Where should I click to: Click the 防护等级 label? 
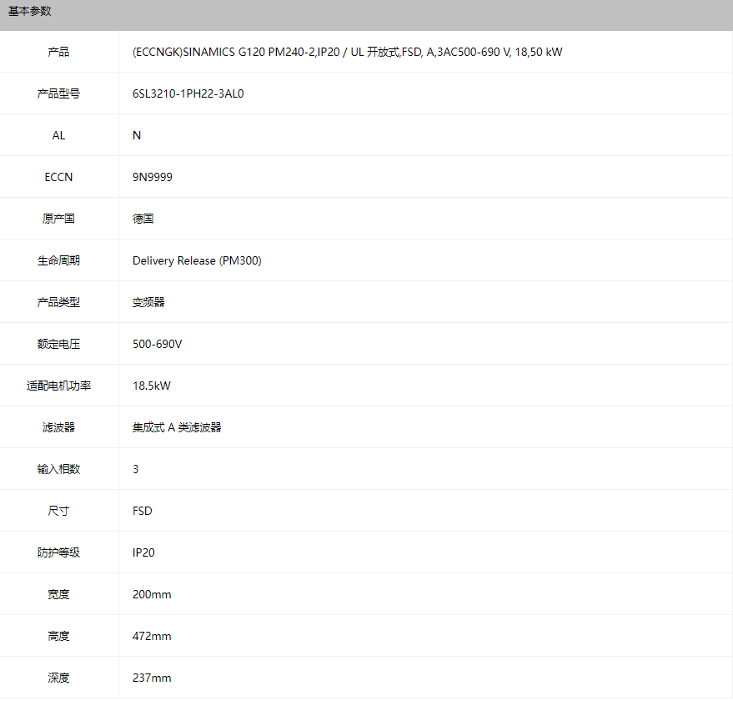click(x=58, y=552)
